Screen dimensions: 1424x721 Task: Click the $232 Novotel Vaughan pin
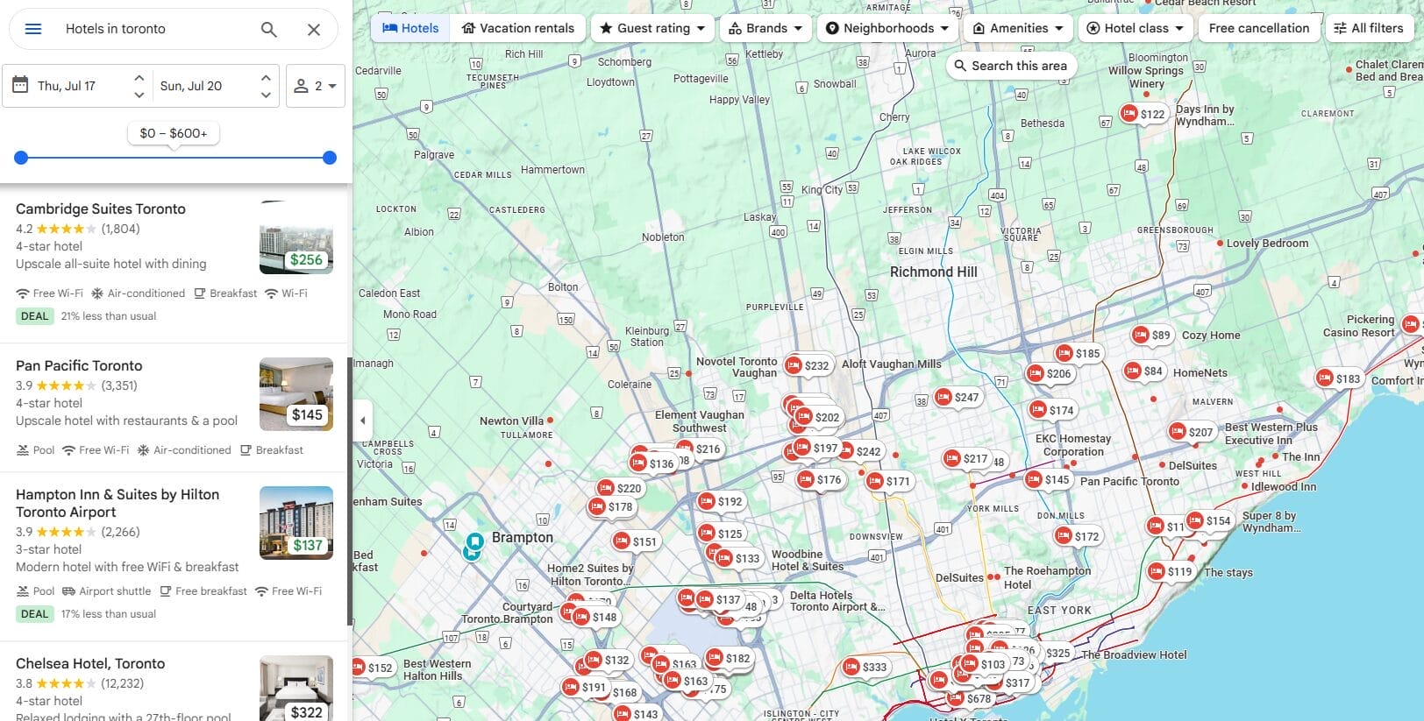[807, 365]
